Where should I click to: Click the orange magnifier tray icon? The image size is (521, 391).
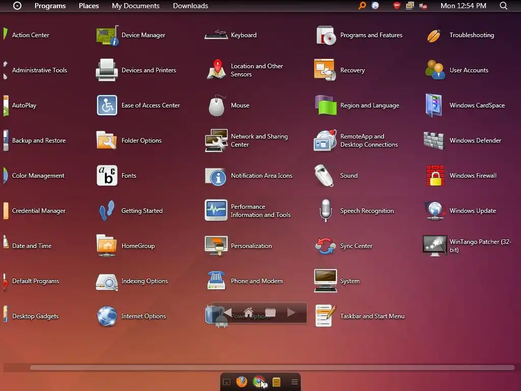[362, 6]
